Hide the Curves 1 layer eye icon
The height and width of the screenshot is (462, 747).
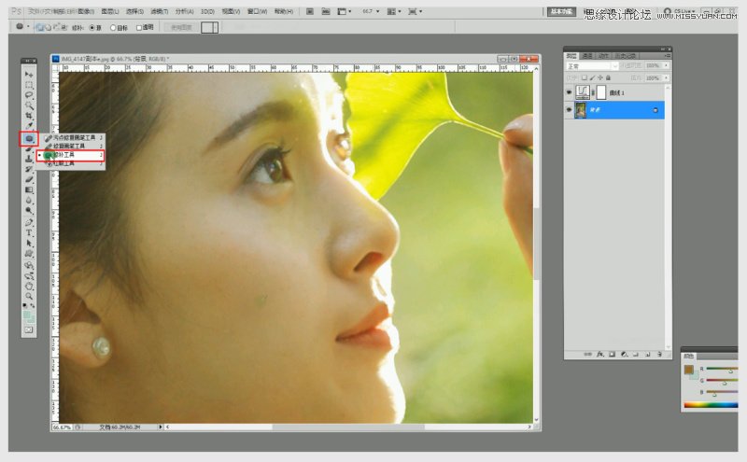pyautogui.click(x=570, y=91)
